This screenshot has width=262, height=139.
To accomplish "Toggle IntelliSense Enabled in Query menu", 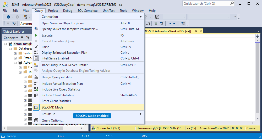I will (x=89, y=58).
